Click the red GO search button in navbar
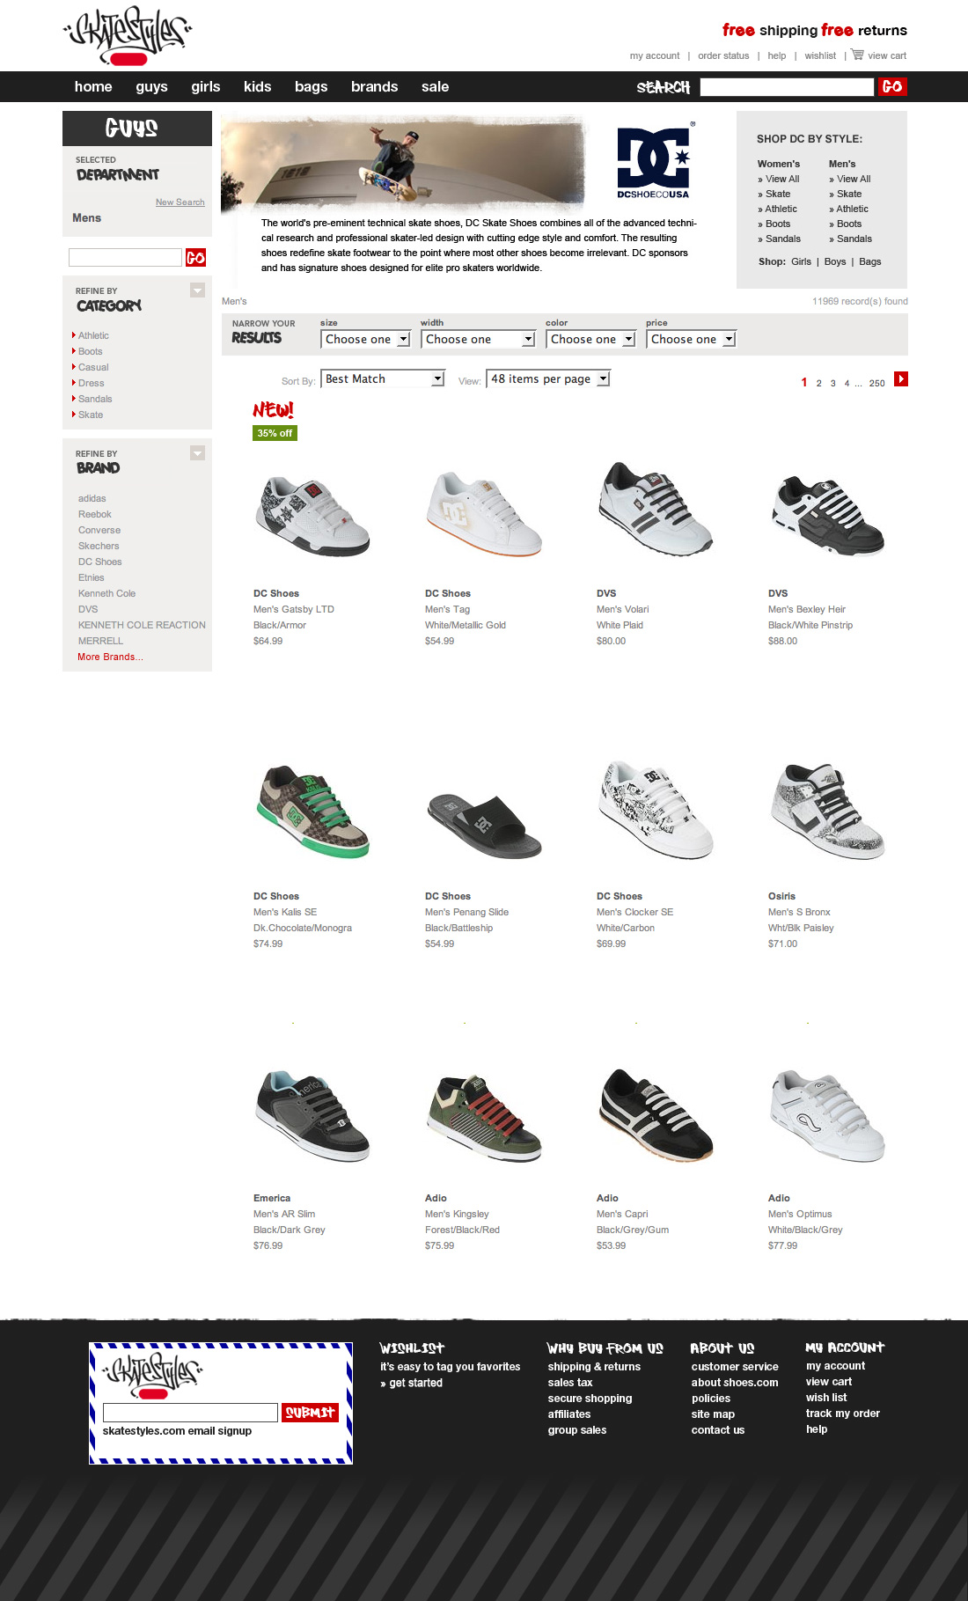The image size is (968, 1601). click(x=892, y=86)
